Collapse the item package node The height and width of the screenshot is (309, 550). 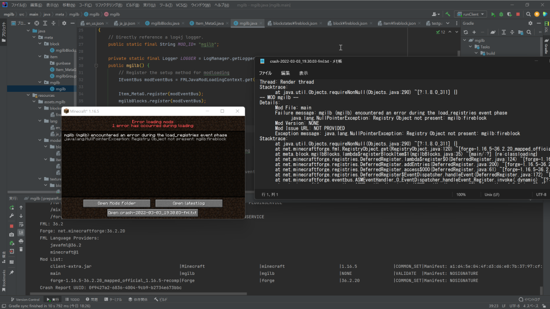pyautogui.click(x=40, y=57)
